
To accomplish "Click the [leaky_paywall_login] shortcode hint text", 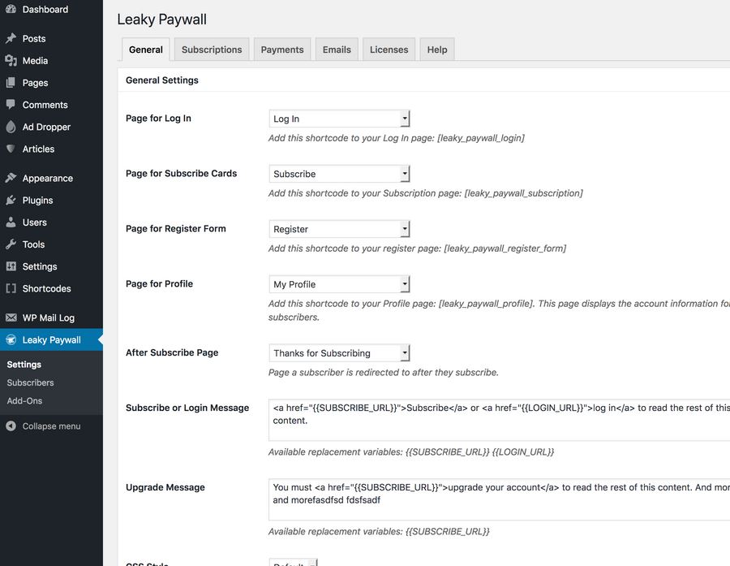I will click(481, 138).
